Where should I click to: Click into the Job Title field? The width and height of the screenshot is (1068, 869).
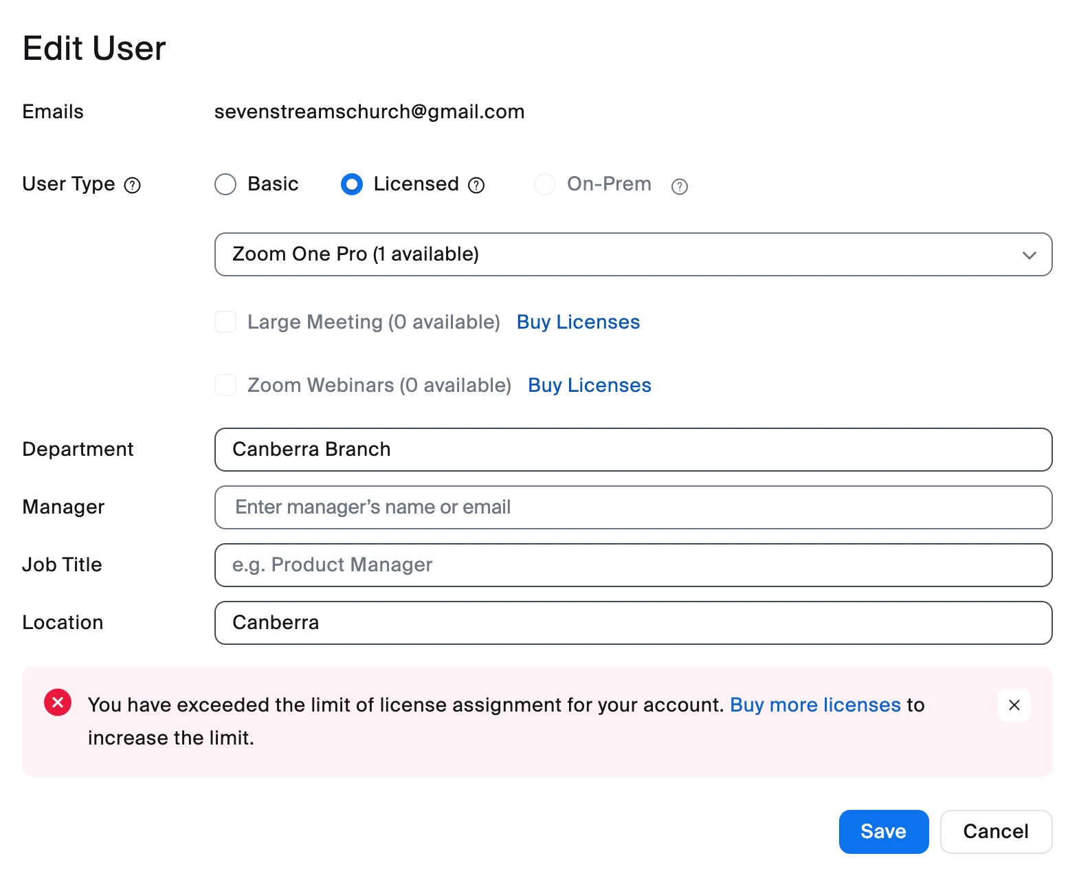(633, 565)
